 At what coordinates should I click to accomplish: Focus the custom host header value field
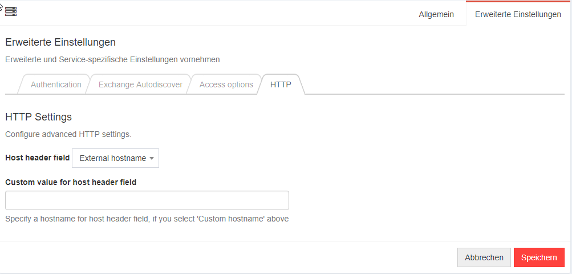(x=147, y=200)
